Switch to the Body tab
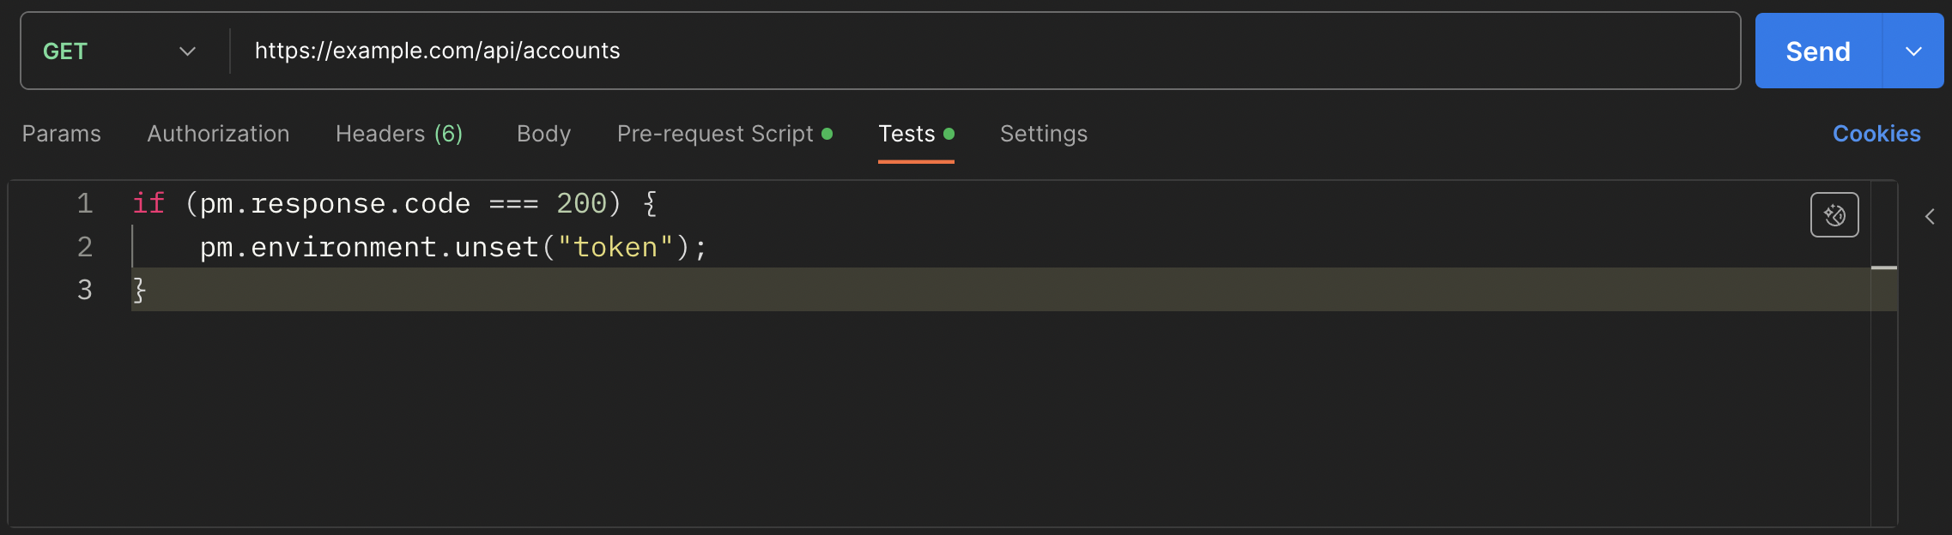 [543, 133]
